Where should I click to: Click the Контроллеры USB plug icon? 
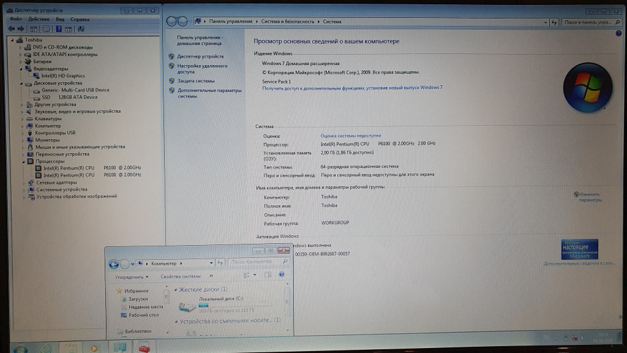tap(29, 133)
